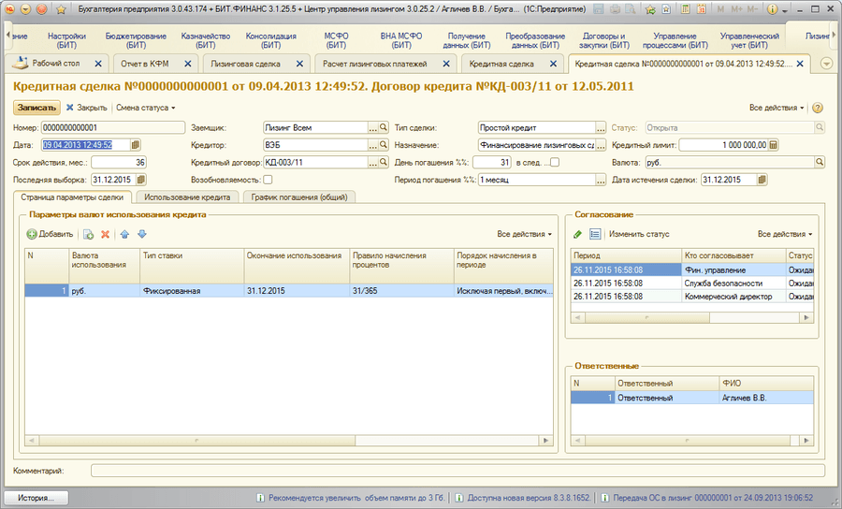Image resolution: width=842 pixels, height=509 pixels.
Task: Open selection ellipsis for the Назначение field
Action: [601, 145]
